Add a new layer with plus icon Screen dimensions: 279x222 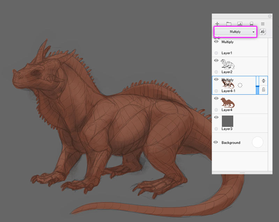(x=217, y=24)
